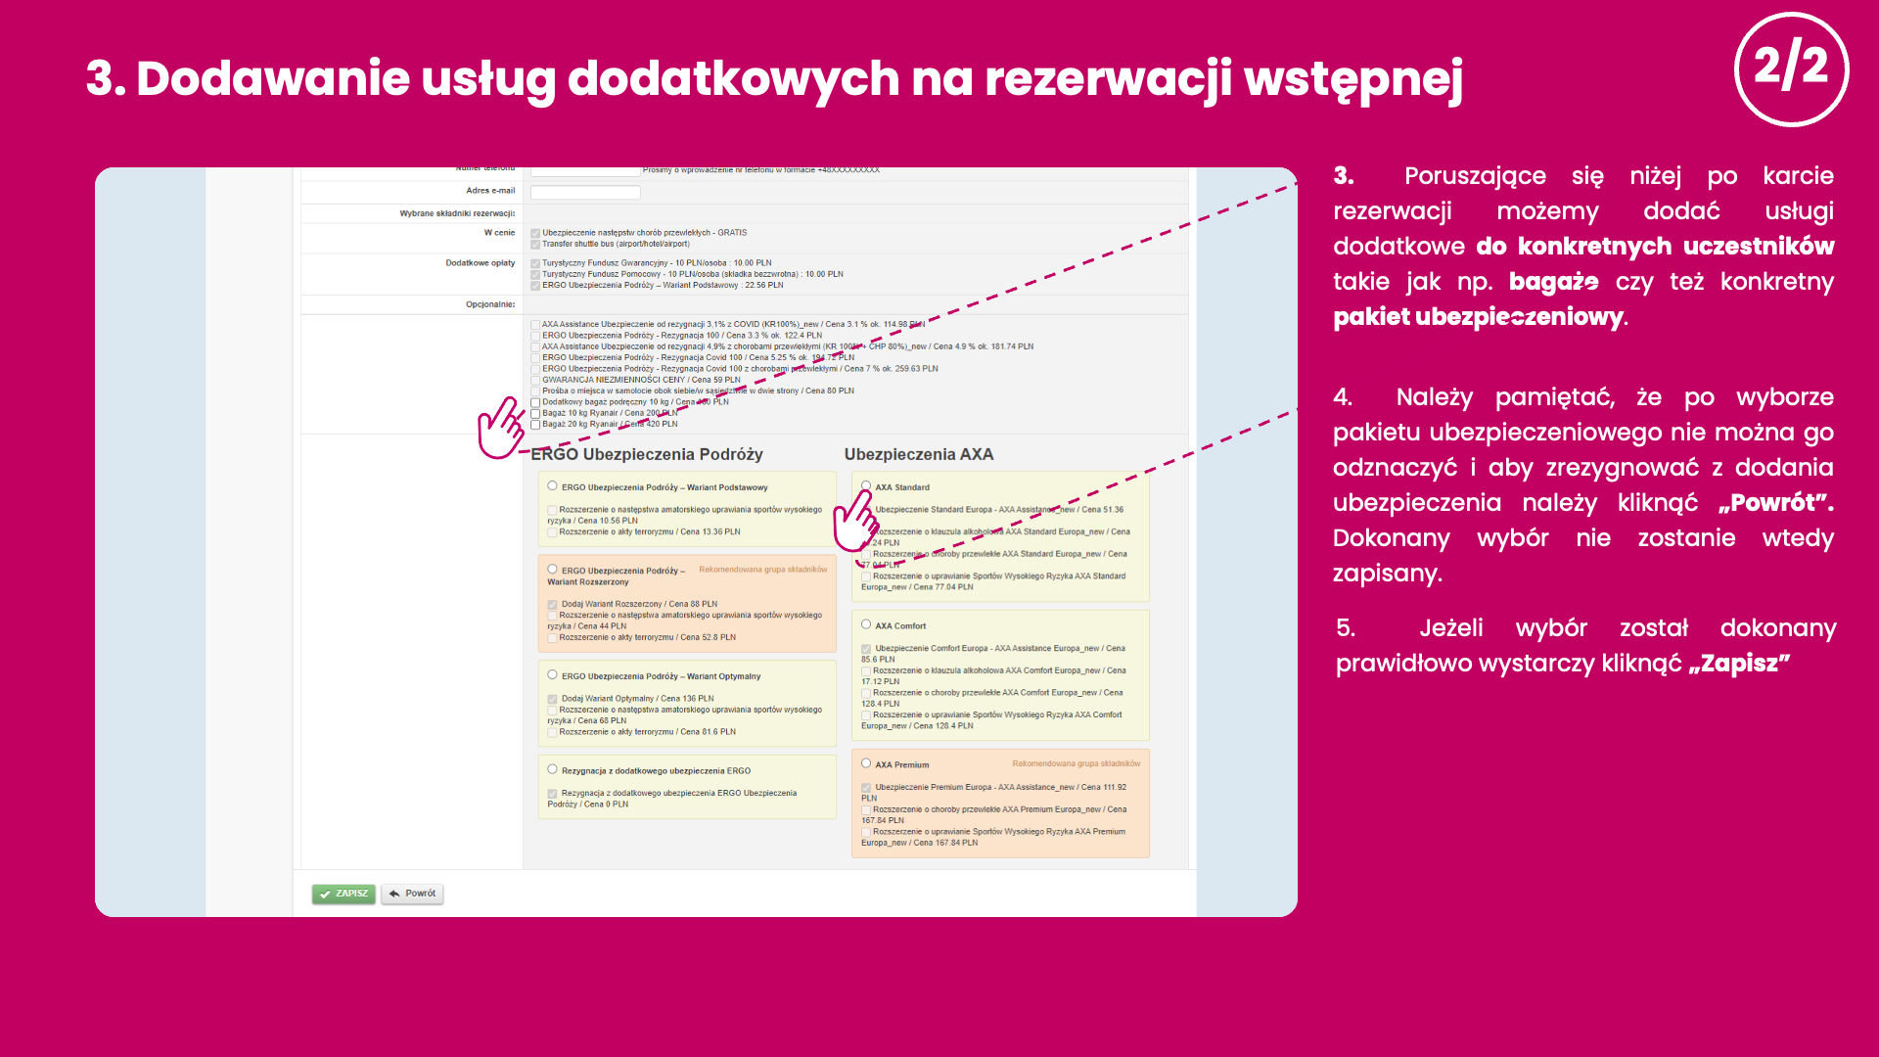Tick Prośba o miejsca w samolocie checkbox
The height and width of the screenshot is (1057, 1879).
(x=535, y=391)
